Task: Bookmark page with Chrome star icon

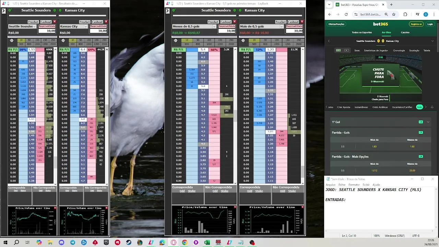Action: coord(394,14)
